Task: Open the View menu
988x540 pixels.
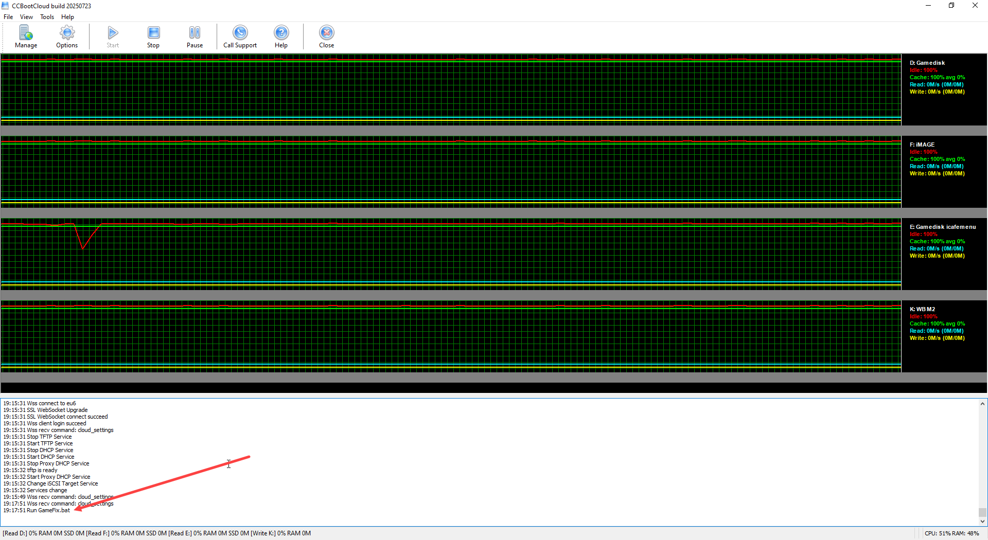Action: [x=26, y=17]
